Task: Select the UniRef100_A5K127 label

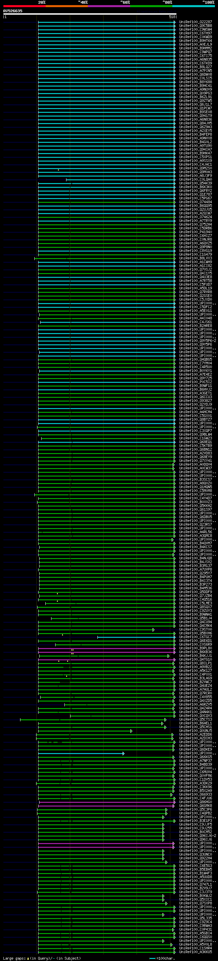Action: click(195, 671)
